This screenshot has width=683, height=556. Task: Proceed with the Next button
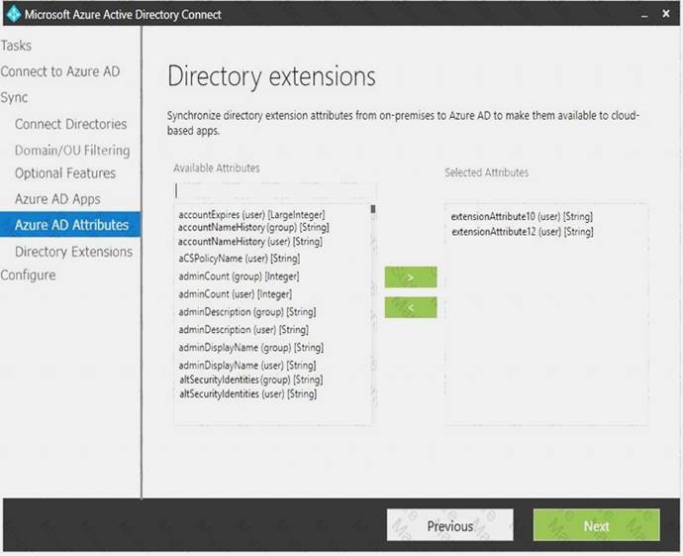[x=596, y=525]
